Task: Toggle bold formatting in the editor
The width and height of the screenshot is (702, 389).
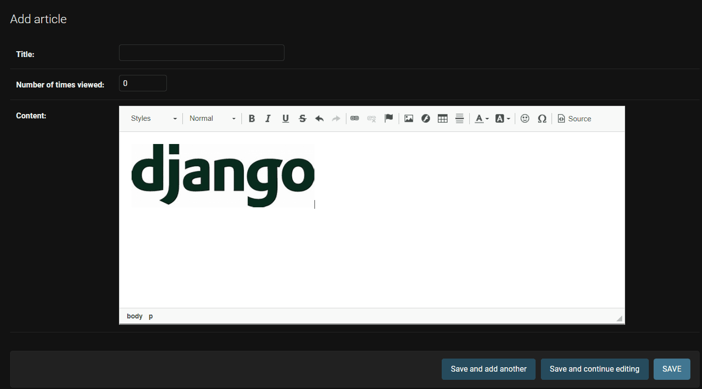Action: tap(252, 119)
